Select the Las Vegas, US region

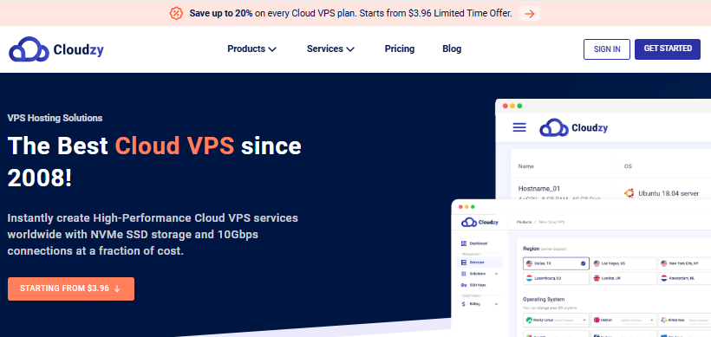tap(623, 263)
